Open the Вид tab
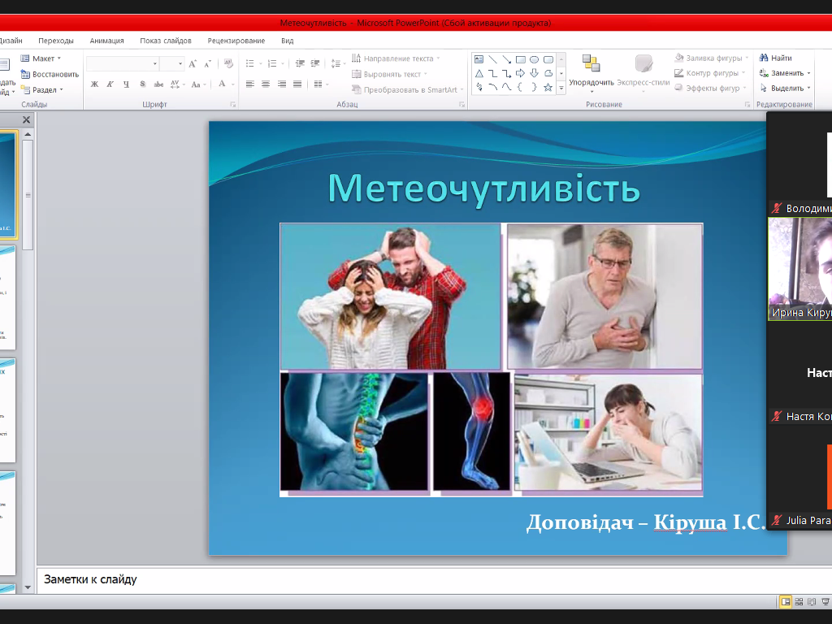The width and height of the screenshot is (832, 624). click(287, 41)
